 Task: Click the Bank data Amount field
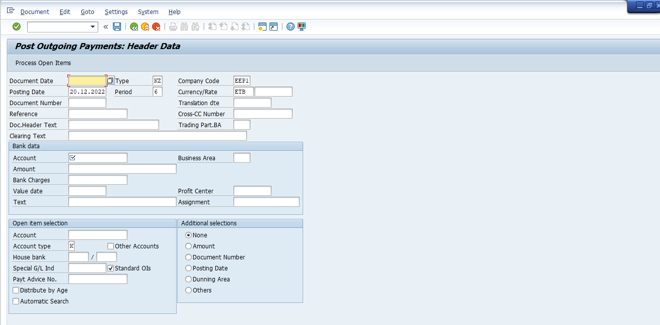[x=122, y=169]
